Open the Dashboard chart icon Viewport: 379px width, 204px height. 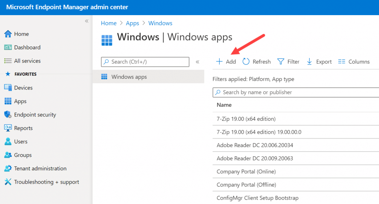point(8,47)
